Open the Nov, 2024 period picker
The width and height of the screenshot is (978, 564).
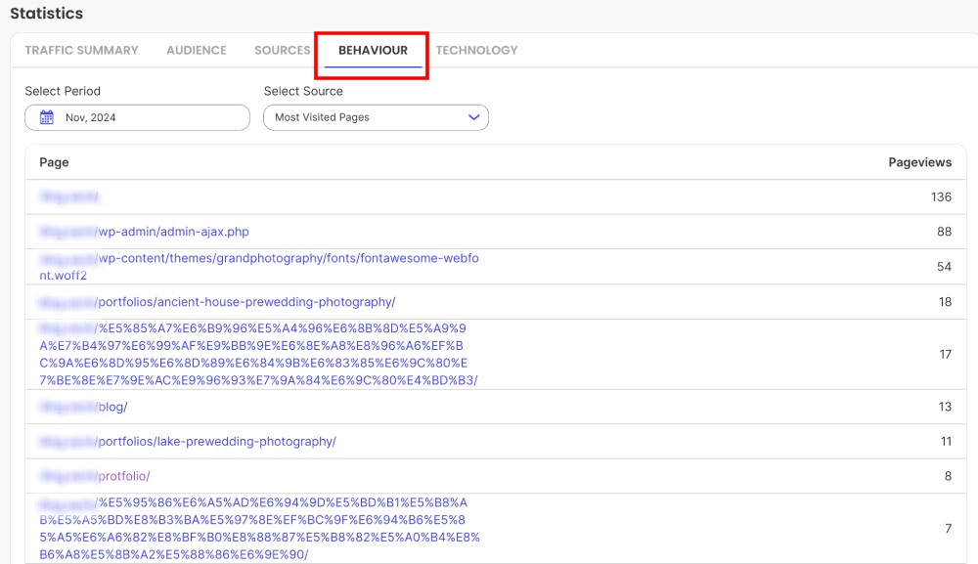click(x=137, y=117)
